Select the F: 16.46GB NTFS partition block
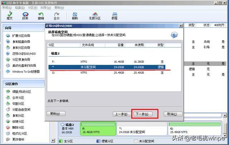This screenshot has height=145, width=229. (x=98, y=129)
